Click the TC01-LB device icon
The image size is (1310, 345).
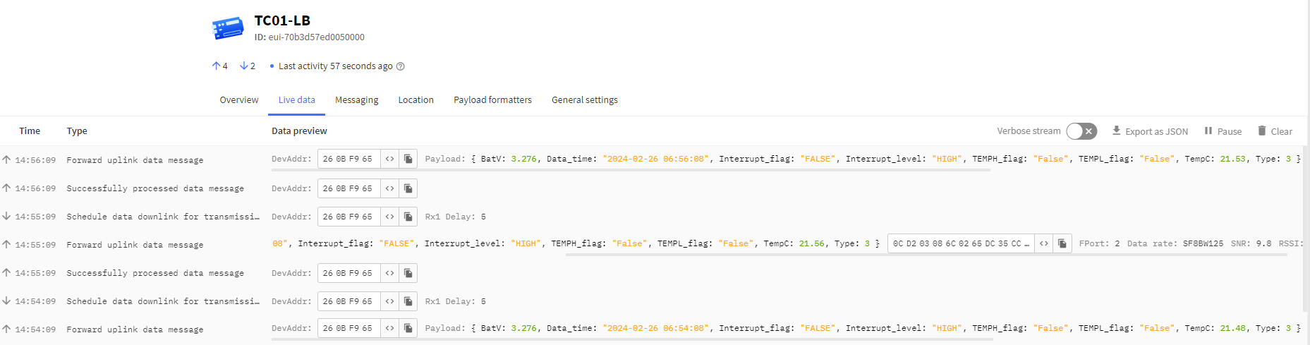tap(228, 28)
